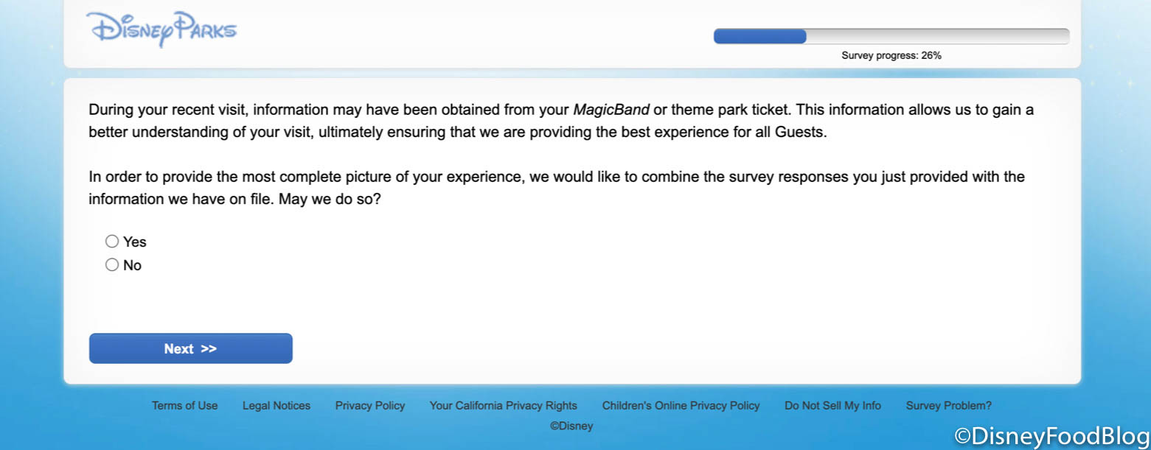Viewport: 1151px width, 450px height.
Task: View the Privacy Policy link
Action: [370, 406]
